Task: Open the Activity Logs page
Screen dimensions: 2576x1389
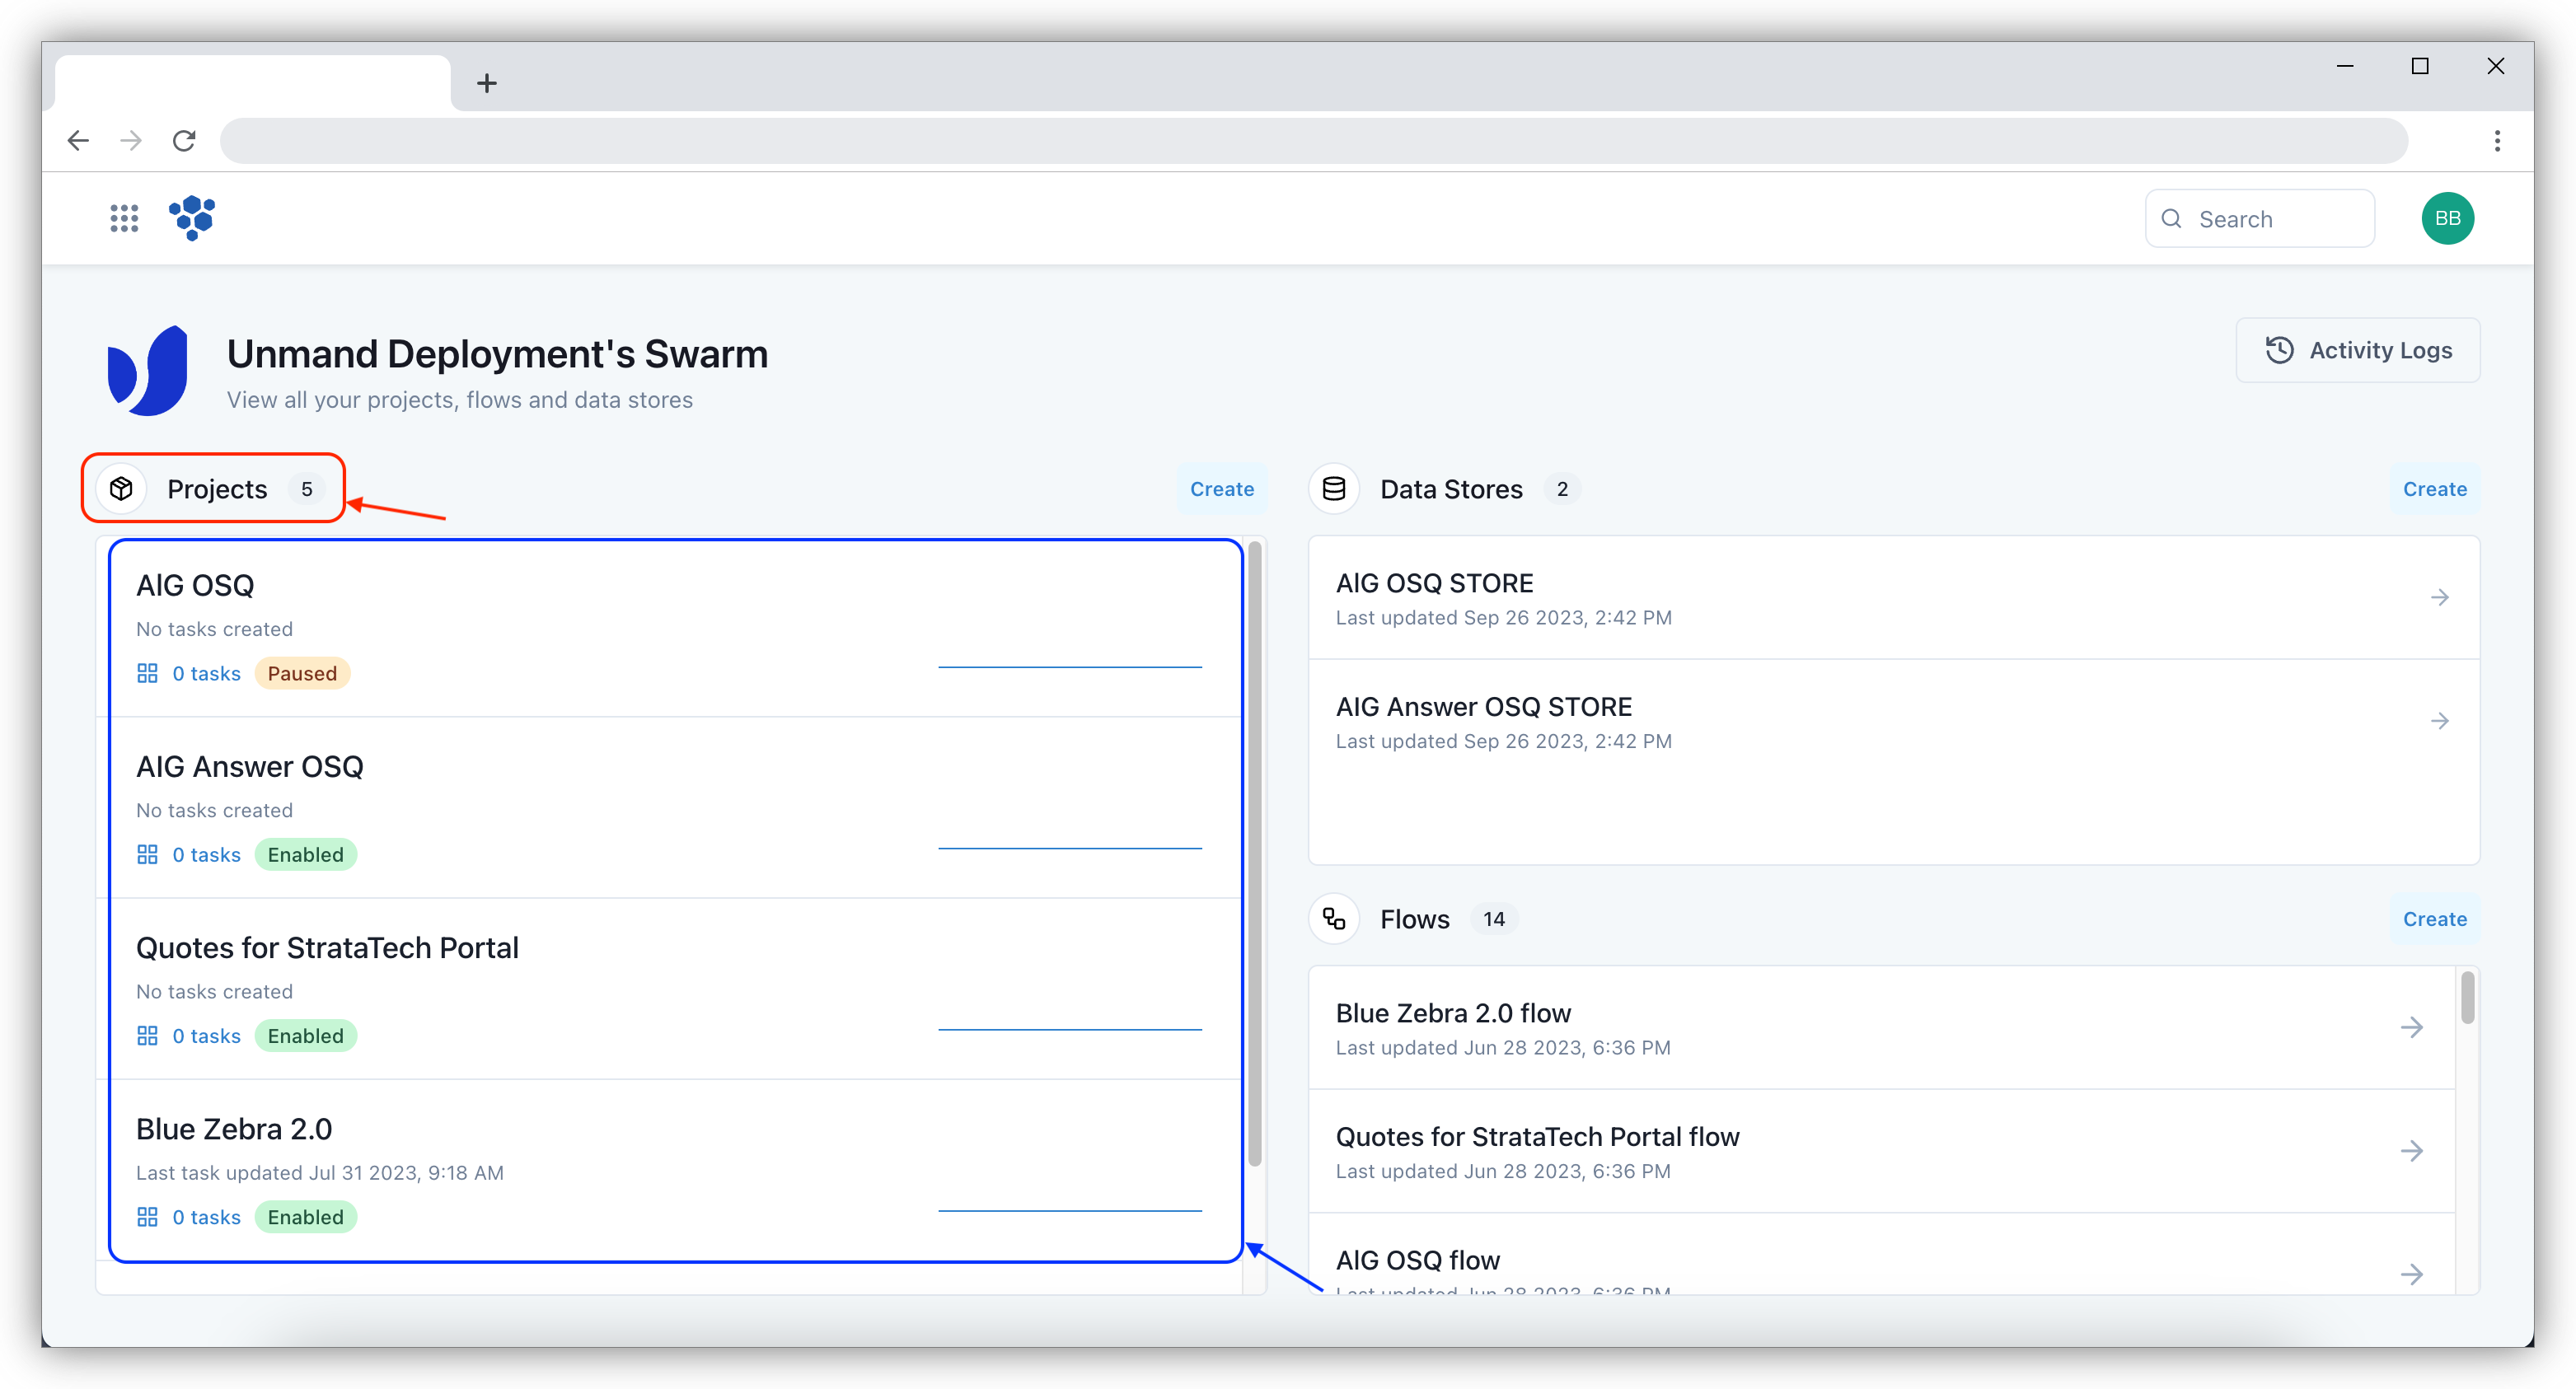Action: pos(2357,350)
